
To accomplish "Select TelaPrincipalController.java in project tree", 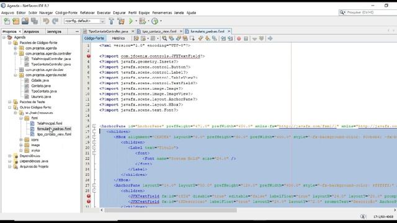I will click(51, 59).
